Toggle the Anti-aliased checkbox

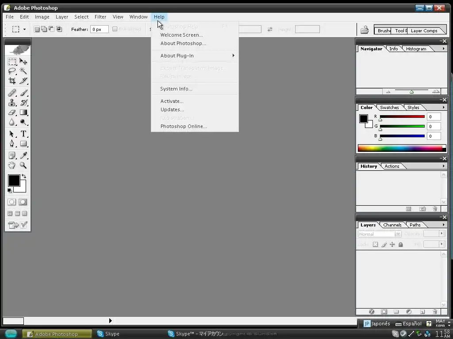115,29
